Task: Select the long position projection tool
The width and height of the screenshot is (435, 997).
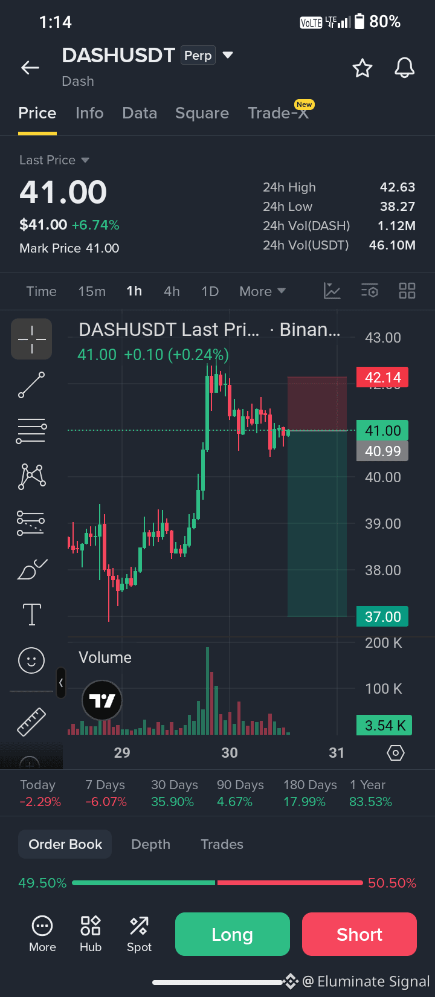Action: coord(31,523)
